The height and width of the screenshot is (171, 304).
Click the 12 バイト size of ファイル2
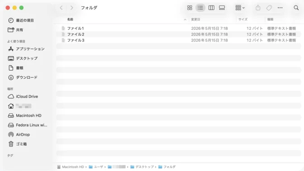pos(255,34)
